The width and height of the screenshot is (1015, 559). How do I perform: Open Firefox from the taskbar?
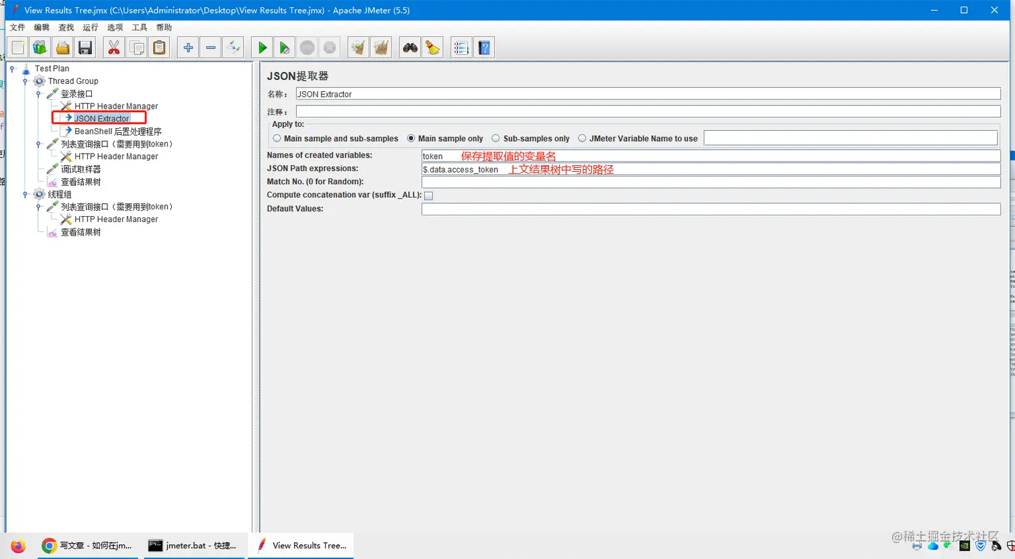[x=18, y=546]
